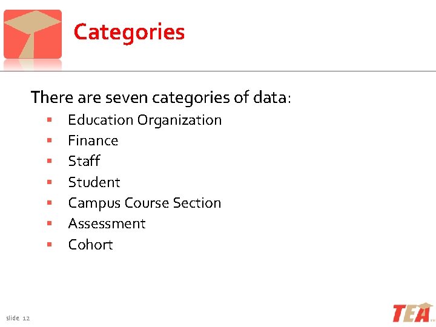This screenshot has width=436, height=327.
Task: Click the horizontal divider line under the title
Action: 242,71
